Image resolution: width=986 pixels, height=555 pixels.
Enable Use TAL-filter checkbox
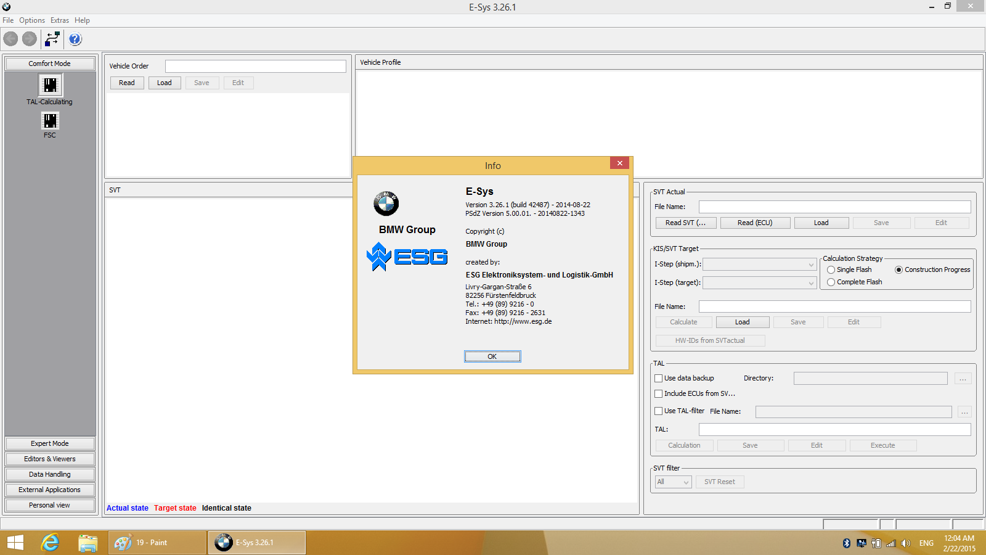pyautogui.click(x=659, y=411)
